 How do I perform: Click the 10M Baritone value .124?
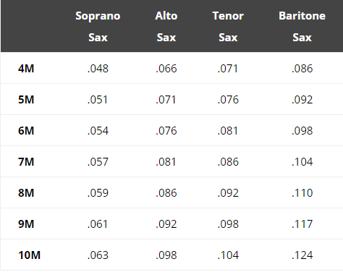click(x=302, y=255)
